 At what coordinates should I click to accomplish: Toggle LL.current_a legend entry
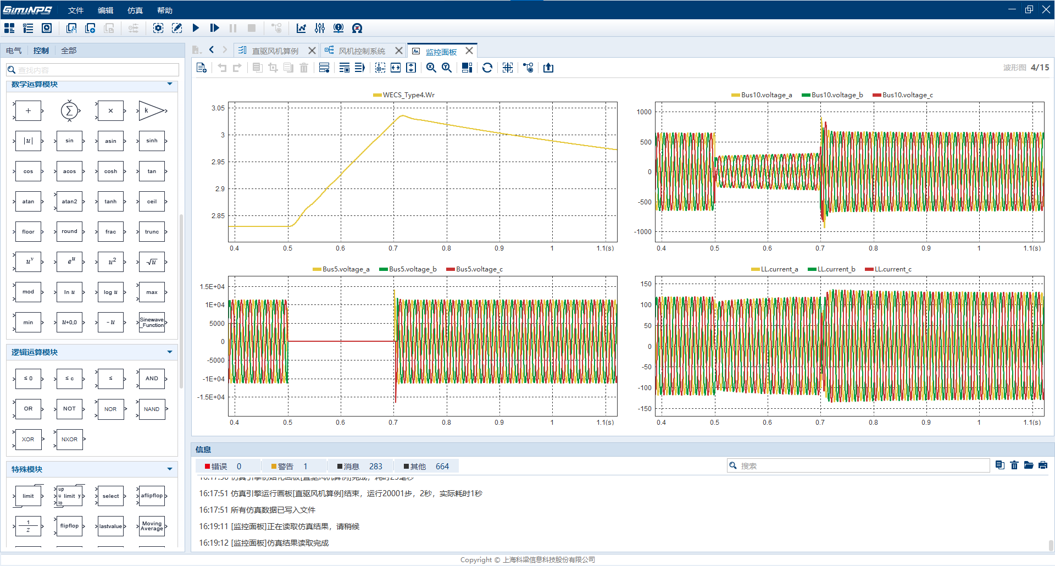(x=775, y=269)
